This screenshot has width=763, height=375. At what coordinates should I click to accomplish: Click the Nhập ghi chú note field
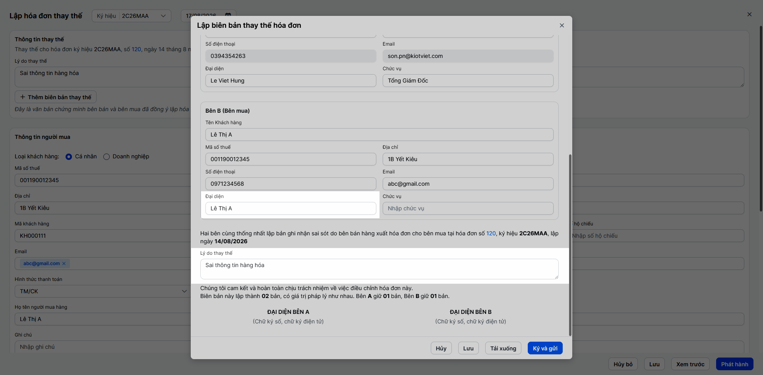(103, 347)
